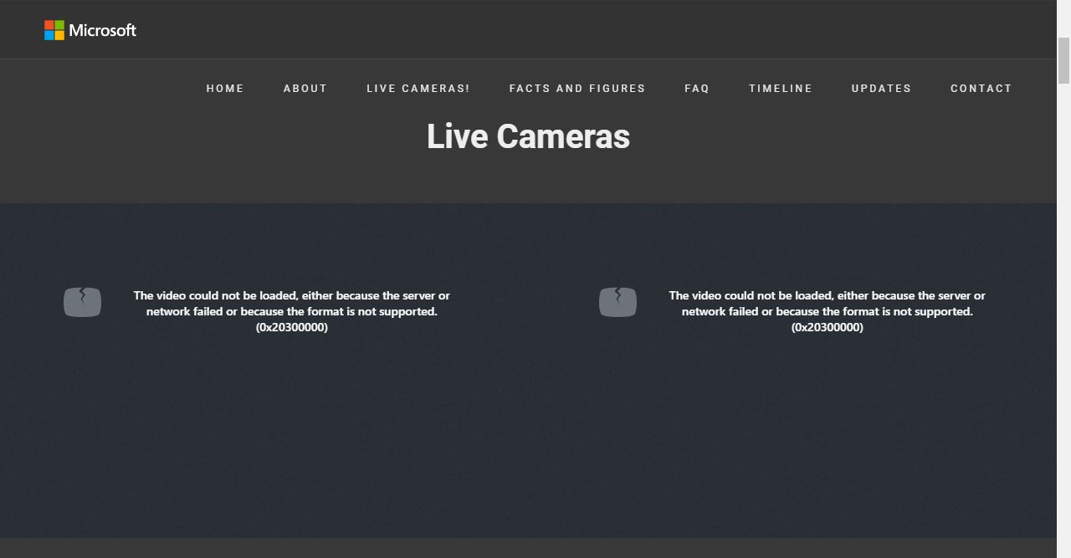Click the right video error message
1071x558 pixels.
[x=828, y=311]
